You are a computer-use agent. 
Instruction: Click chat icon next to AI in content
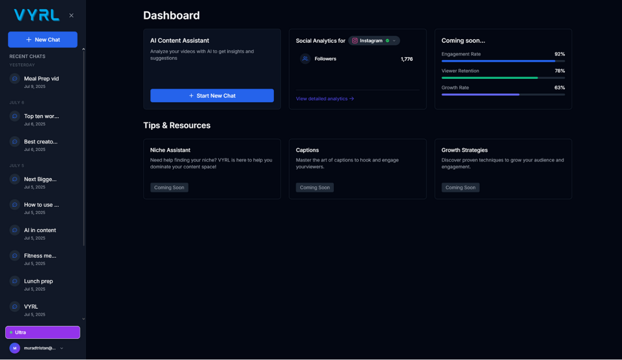[x=15, y=230]
